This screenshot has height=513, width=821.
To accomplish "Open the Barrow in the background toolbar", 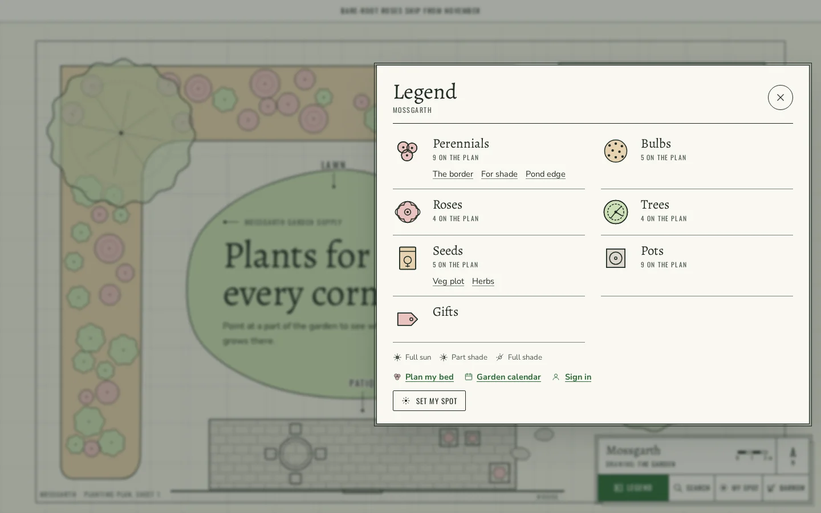I will click(786, 488).
